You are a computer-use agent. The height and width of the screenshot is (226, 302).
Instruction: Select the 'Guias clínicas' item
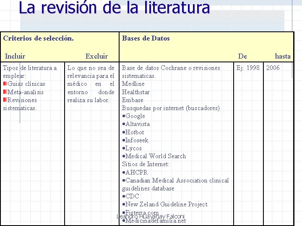tap(26, 84)
